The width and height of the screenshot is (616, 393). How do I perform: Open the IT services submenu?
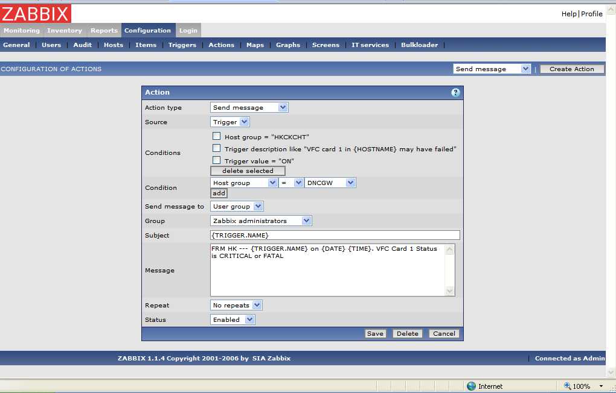click(370, 45)
